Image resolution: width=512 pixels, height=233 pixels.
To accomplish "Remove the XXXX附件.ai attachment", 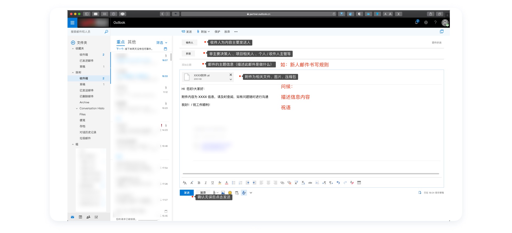I will 231,75.
